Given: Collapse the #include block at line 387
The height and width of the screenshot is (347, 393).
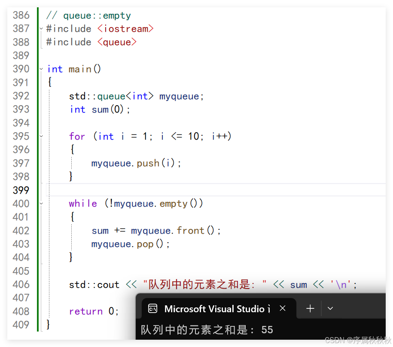Looking at the screenshot, I should coord(41,29).
